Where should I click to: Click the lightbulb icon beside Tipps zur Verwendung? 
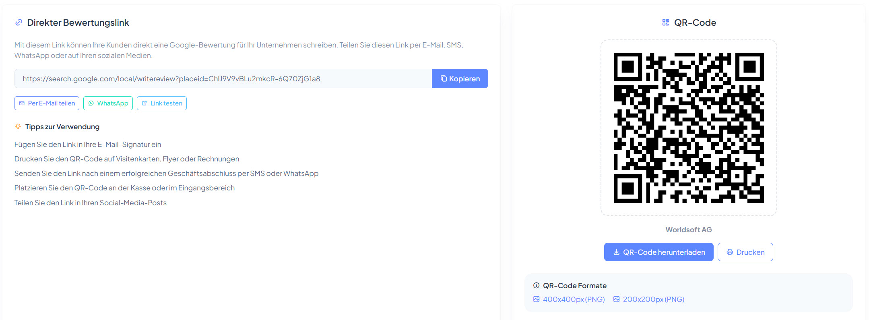[18, 126]
